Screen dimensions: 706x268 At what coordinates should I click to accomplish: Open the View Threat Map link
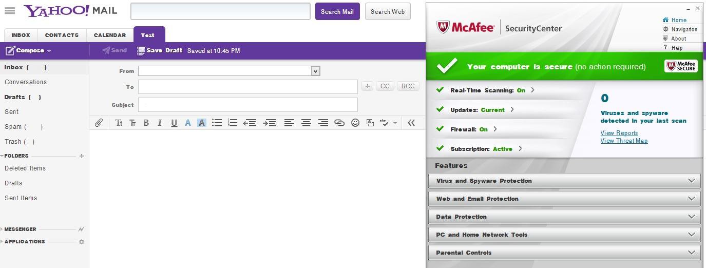624,141
